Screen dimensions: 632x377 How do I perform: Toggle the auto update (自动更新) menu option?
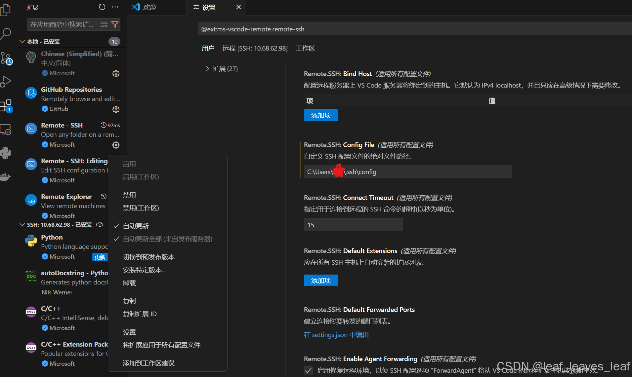click(x=136, y=226)
